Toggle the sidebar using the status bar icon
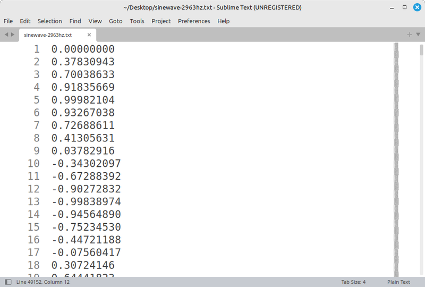This screenshot has height=287, width=425. click(8, 282)
